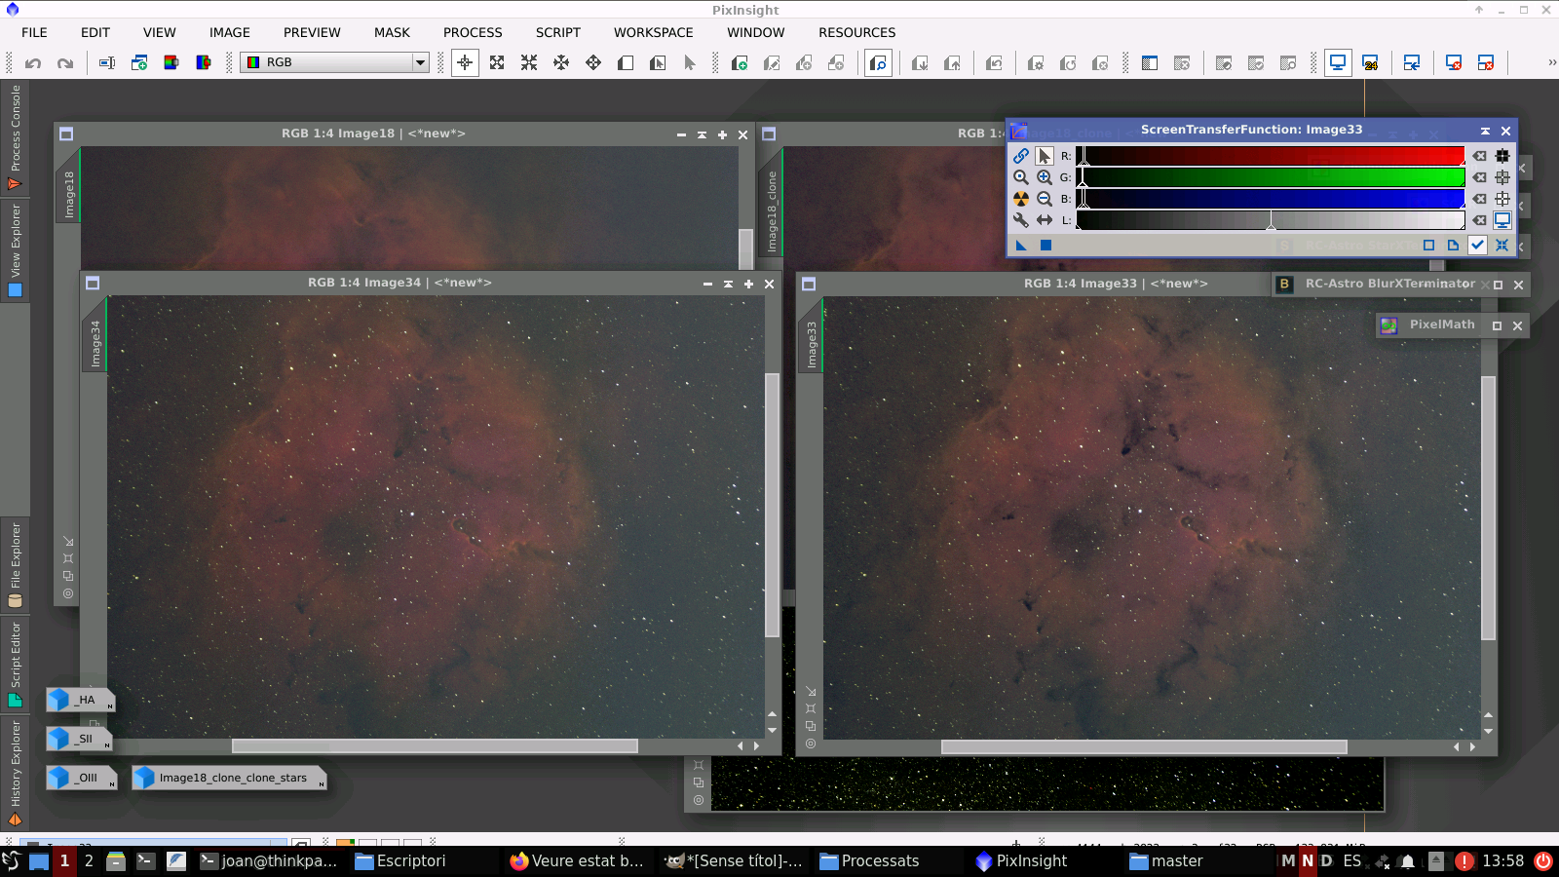Viewport: 1559px width, 877px height.
Task: Switch to the master window in the taskbar
Action: click(x=1169, y=860)
